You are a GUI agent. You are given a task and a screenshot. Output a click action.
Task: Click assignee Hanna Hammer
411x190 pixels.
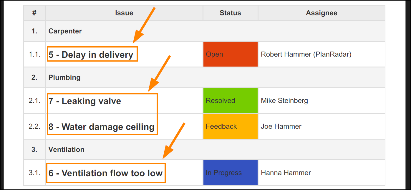286,173
